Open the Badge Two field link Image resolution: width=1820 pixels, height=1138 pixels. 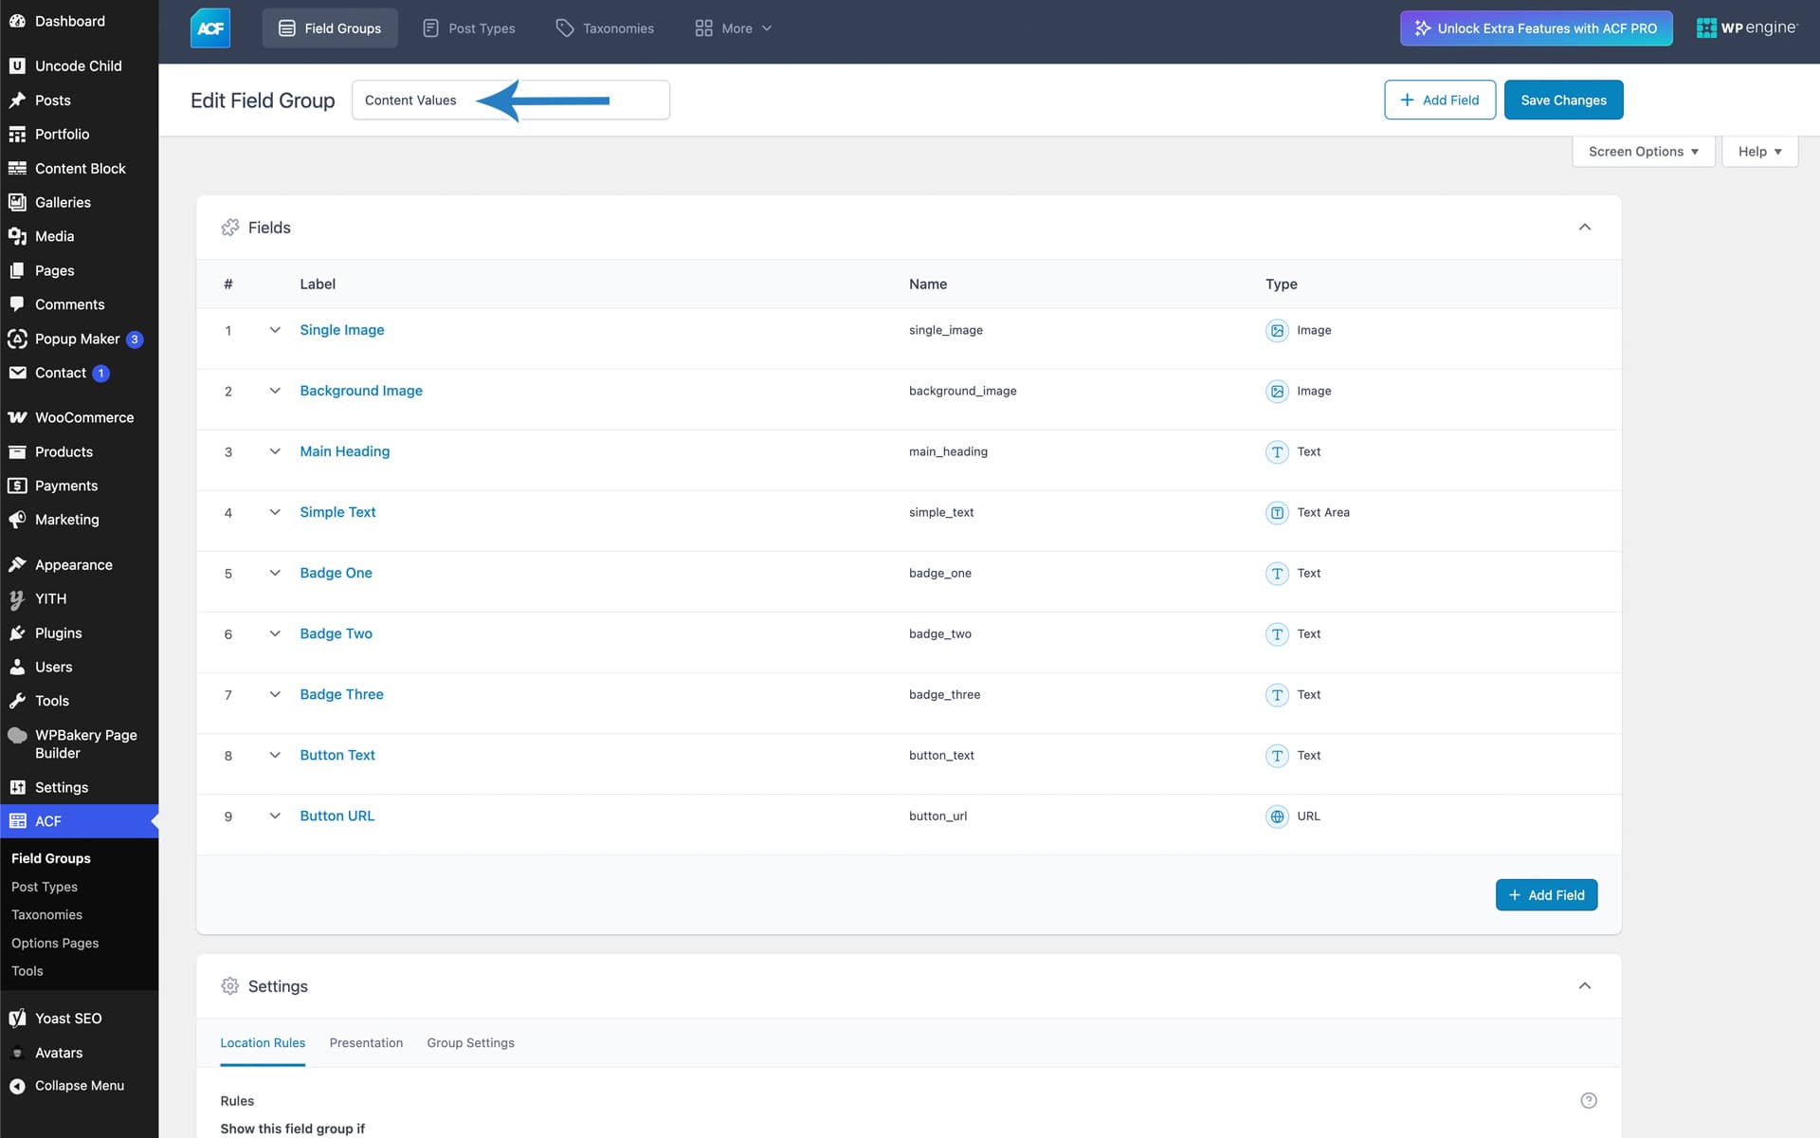[336, 633]
